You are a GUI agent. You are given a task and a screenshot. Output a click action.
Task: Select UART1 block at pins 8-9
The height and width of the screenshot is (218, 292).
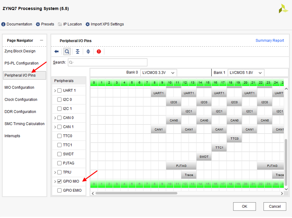pyautogui.click(x=159, y=93)
